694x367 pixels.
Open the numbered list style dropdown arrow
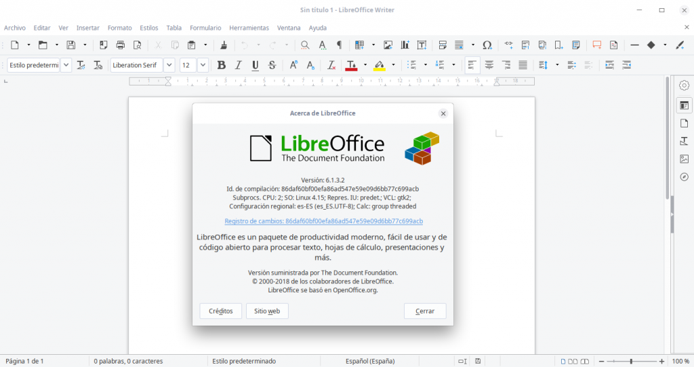453,65
